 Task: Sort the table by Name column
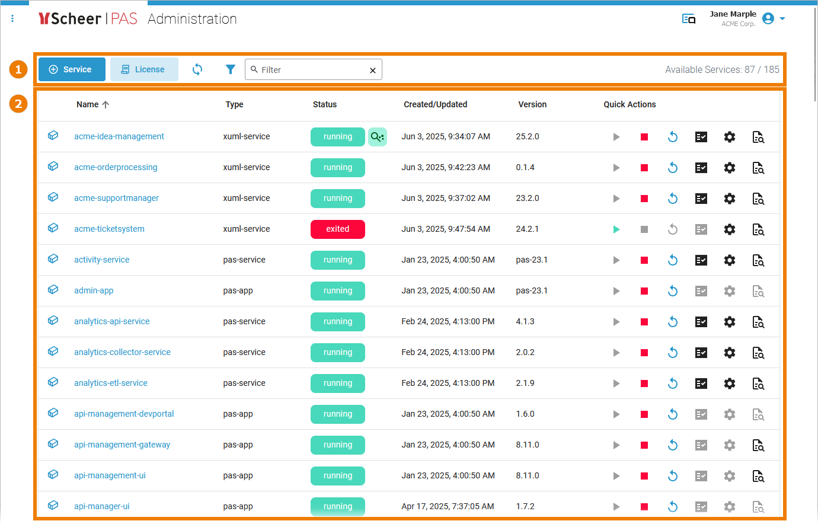tap(88, 104)
